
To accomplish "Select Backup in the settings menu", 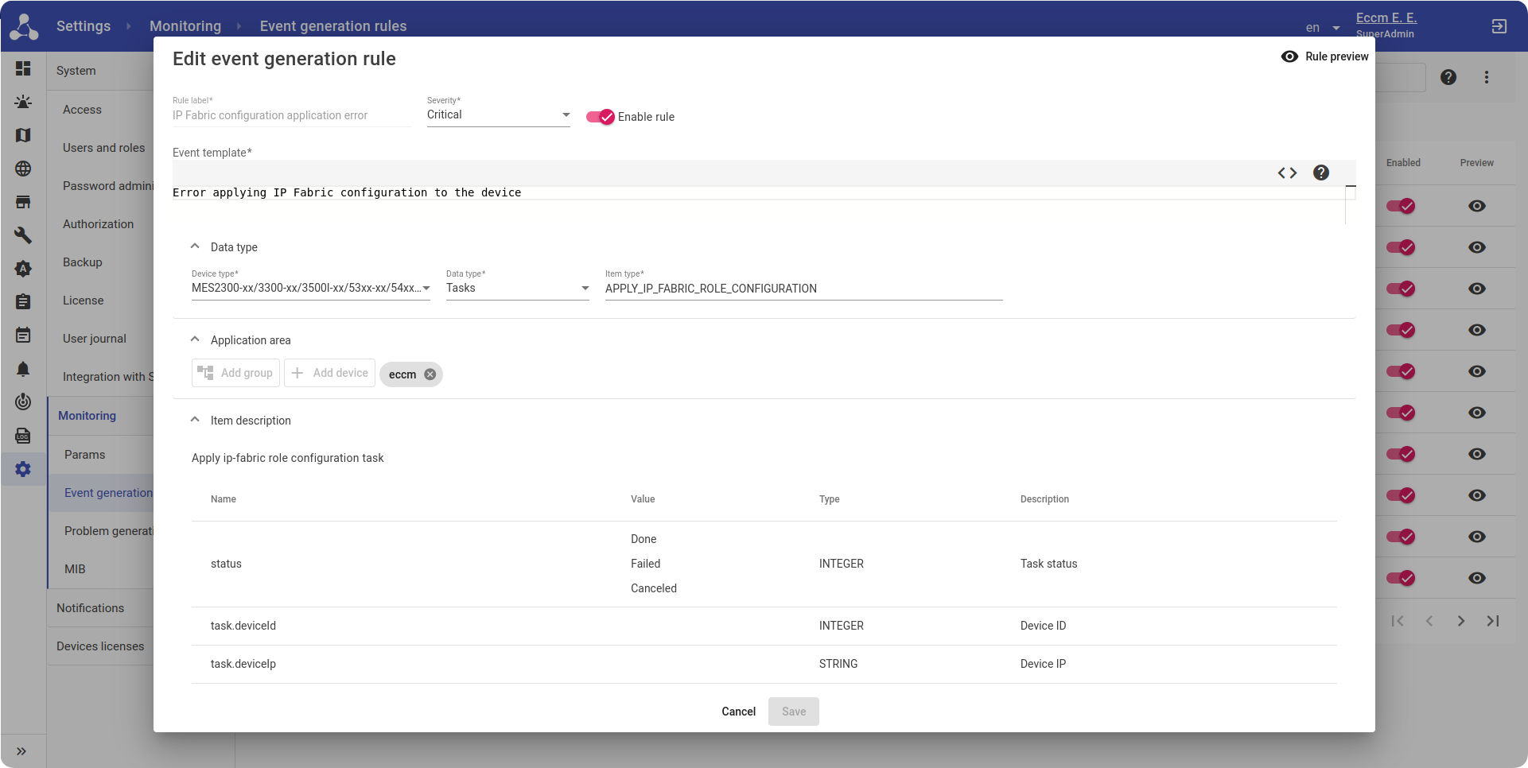I will (x=83, y=262).
